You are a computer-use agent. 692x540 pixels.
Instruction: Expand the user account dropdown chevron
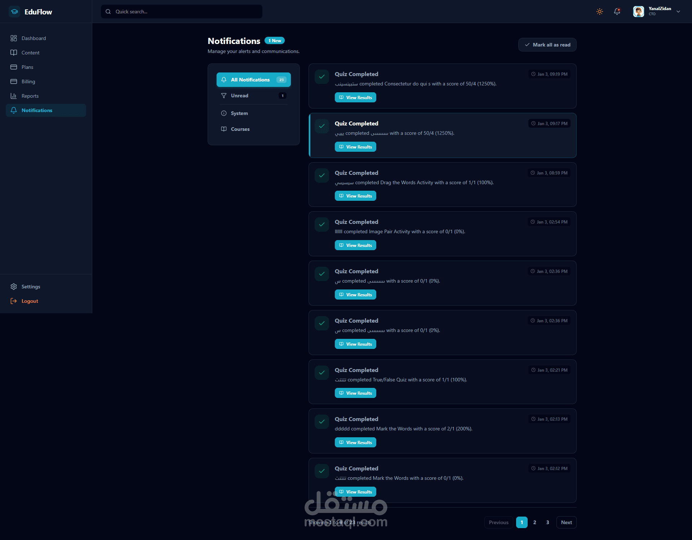(678, 12)
